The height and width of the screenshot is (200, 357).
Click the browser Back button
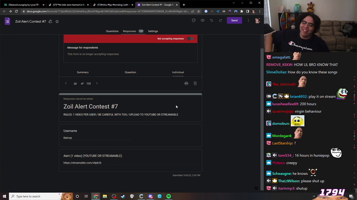(4, 11)
